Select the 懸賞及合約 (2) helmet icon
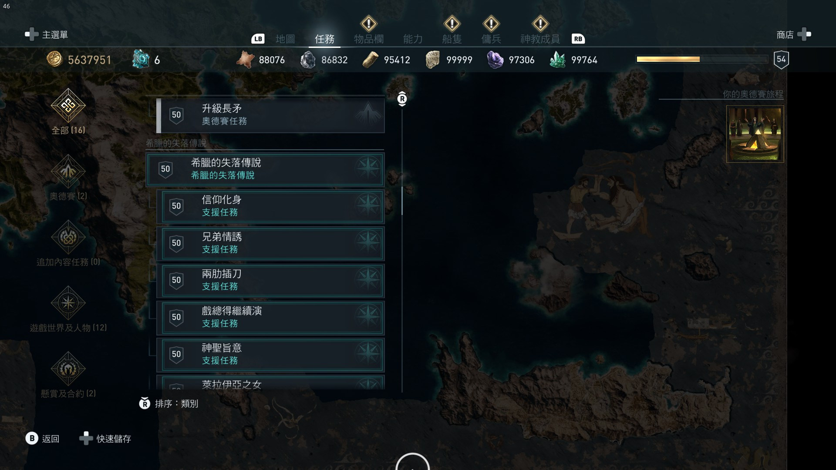This screenshot has height=470, width=836. tap(68, 369)
